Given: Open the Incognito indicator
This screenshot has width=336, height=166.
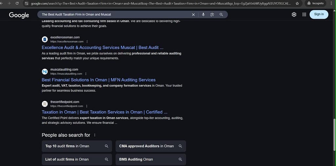Looking at the screenshot, I should tap(315, 3).
